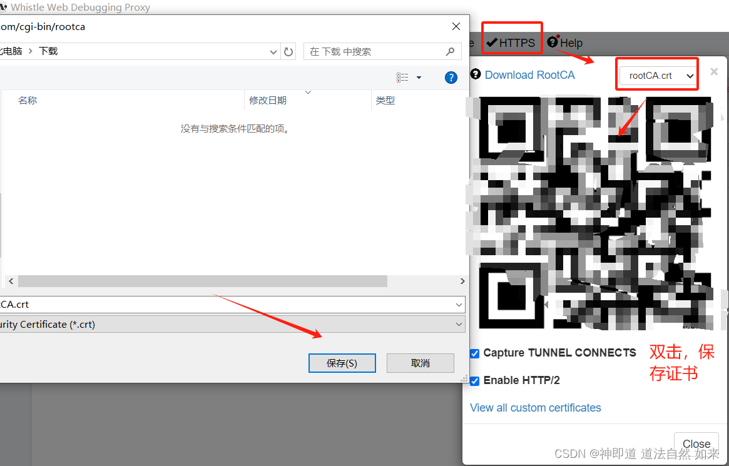Click the help icon beside Download RootCA

[476, 74]
